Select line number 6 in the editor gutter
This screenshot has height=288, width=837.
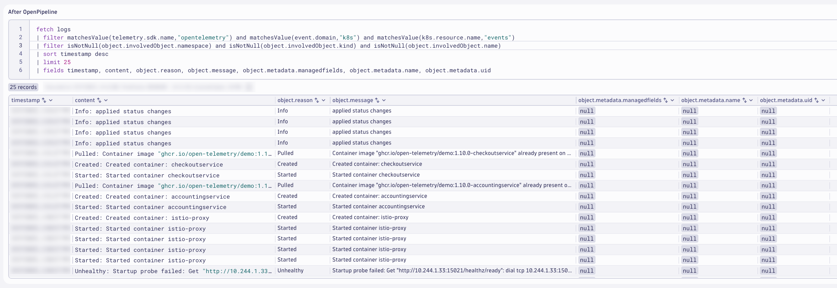[21, 70]
